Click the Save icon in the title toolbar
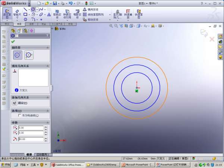 point(55,3)
